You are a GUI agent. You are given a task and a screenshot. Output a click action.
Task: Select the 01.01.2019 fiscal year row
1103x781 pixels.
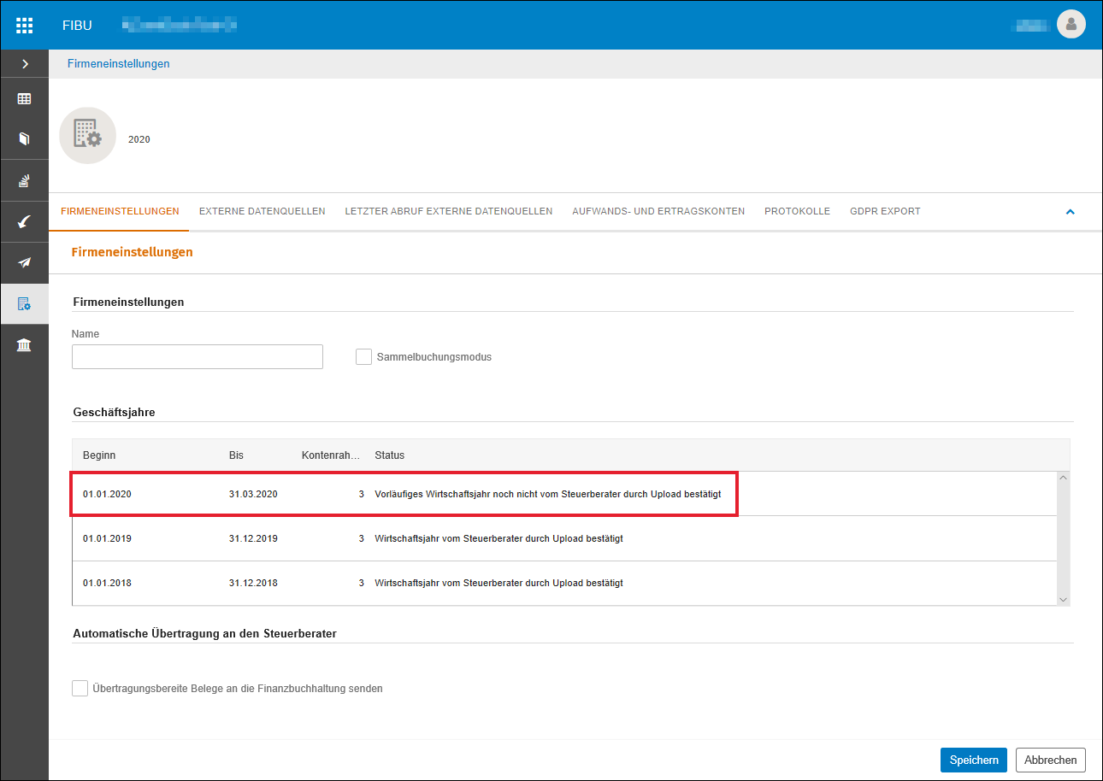pyautogui.click(x=564, y=538)
